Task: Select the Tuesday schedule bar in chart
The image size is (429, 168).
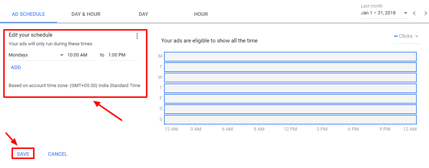Action: [x=290, y=67]
